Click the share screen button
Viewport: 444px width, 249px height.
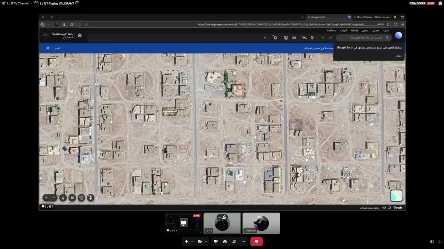tap(215, 241)
